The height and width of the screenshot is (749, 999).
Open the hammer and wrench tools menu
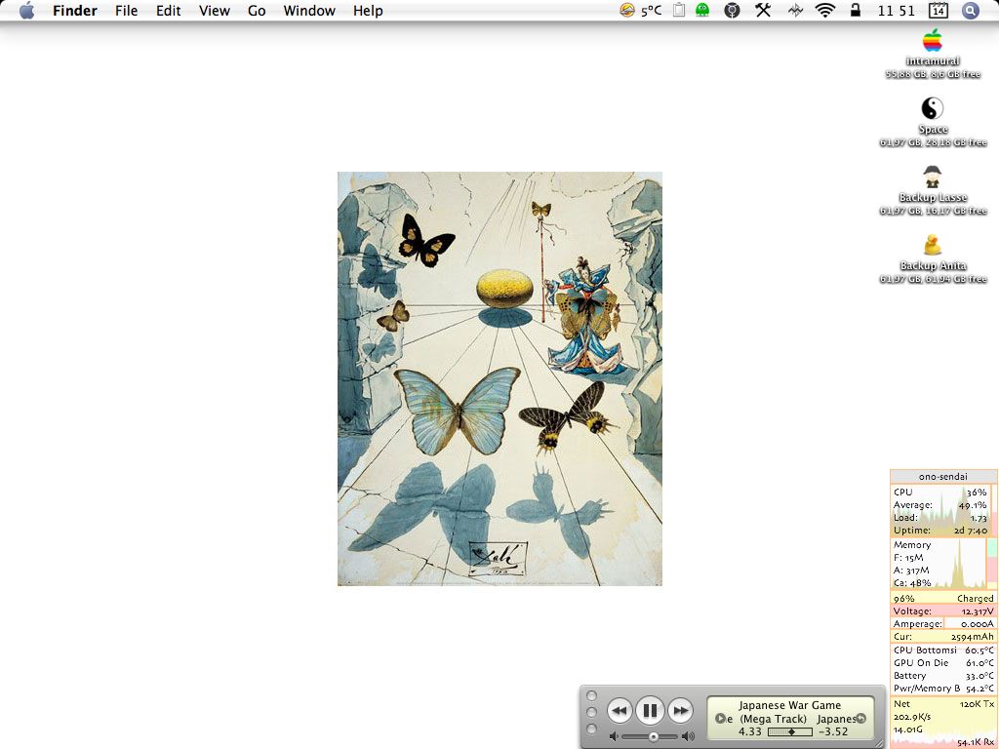click(x=763, y=10)
